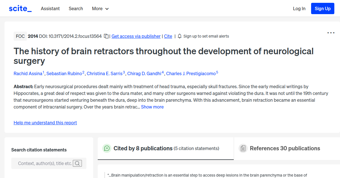The image size is (340, 178).
Task: Expand the abstract with Show more
Action: tap(152, 107)
